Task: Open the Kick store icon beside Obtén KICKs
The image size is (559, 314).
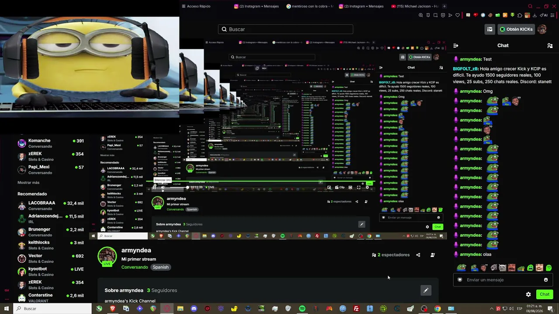Action: point(490,29)
